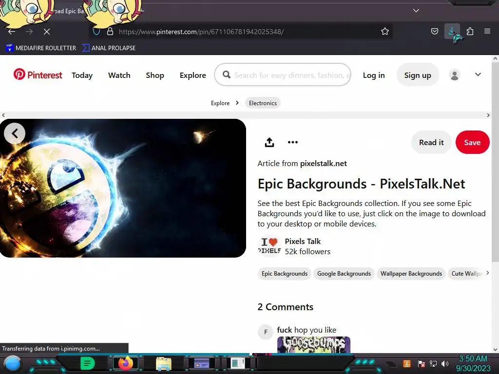Open the Epic Backgrounds tag
This screenshot has width=499, height=374.
click(x=285, y=274)
